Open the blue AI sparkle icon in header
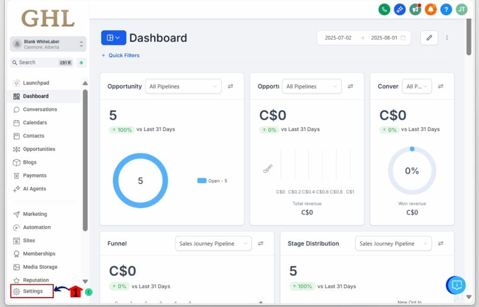The width and height of the screenshot is (479, 307). tap(399, 9)
